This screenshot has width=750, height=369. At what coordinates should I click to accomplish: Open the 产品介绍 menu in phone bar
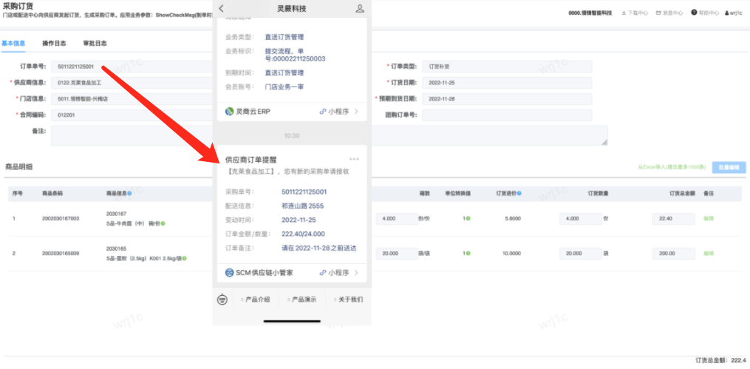[x=256, y=299]
